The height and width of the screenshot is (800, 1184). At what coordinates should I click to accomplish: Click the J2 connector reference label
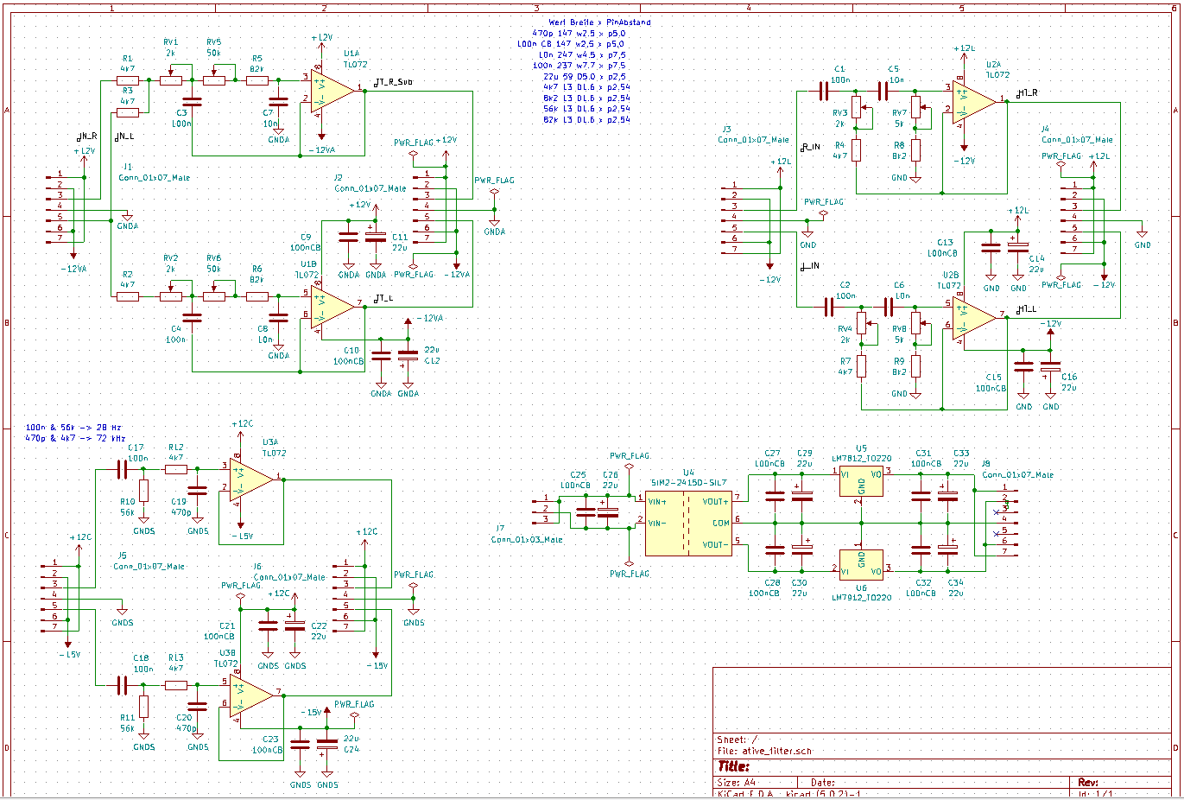tap(339, 177)
